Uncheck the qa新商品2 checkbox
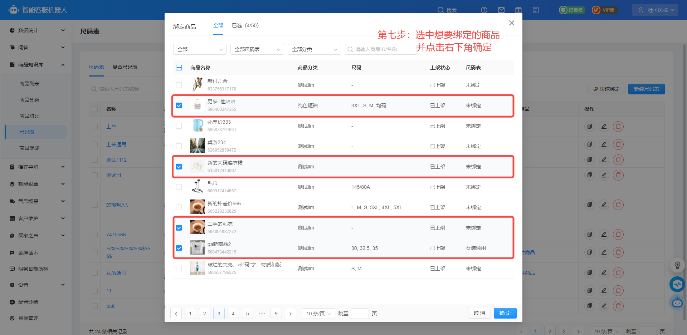 (179, 248)
